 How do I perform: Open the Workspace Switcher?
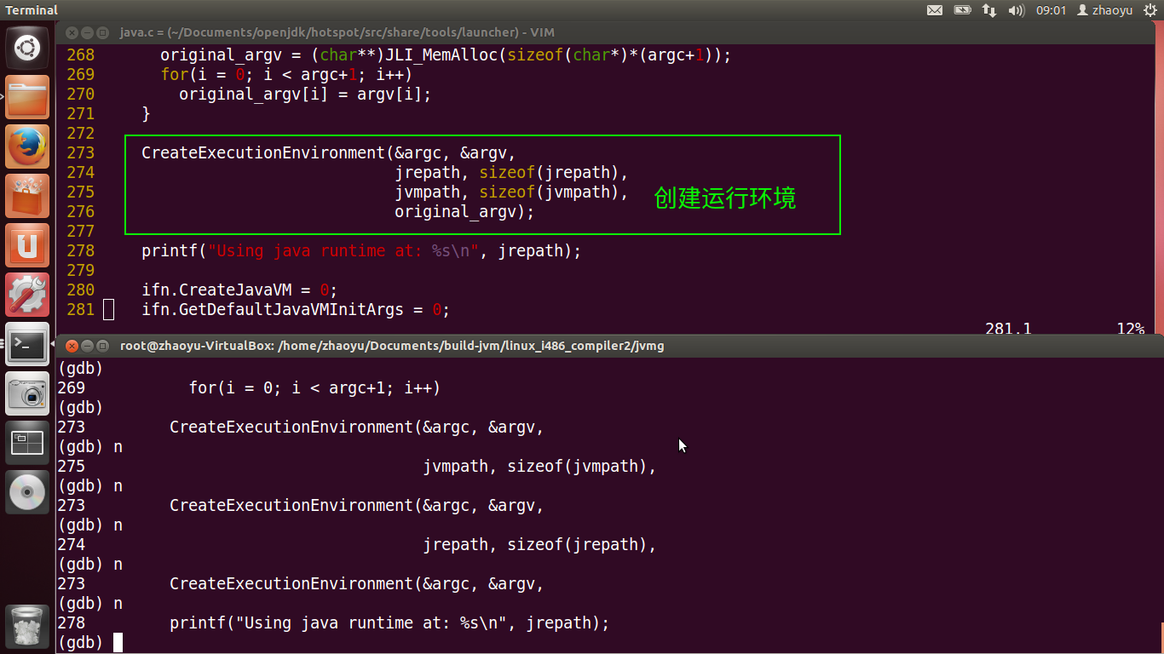[27, 442]
